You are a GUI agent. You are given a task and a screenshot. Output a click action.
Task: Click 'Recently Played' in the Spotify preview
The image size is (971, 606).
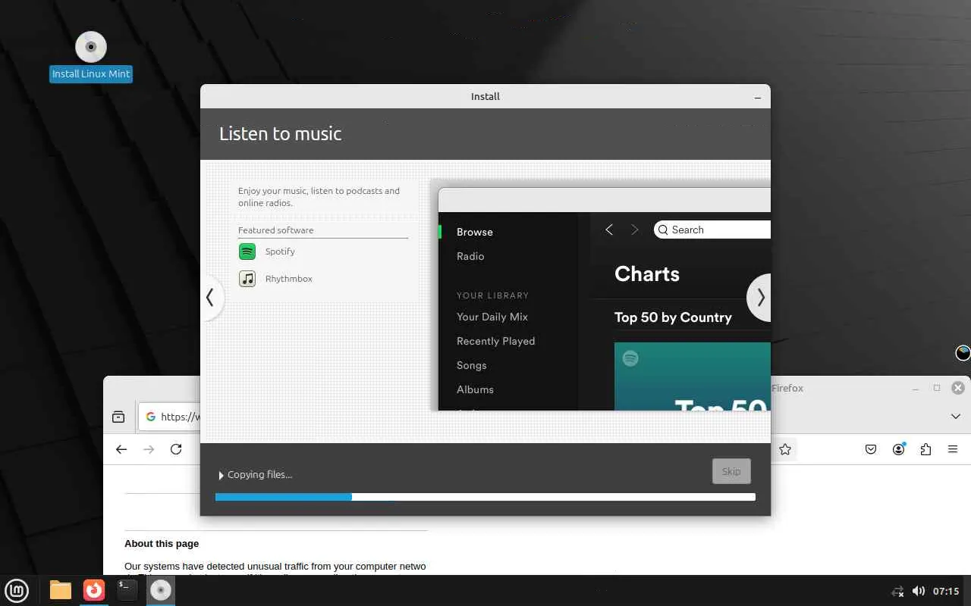(496, 341)
